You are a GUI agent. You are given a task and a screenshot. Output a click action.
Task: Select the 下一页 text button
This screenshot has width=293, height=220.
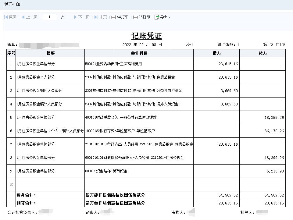tap(84, 17)
